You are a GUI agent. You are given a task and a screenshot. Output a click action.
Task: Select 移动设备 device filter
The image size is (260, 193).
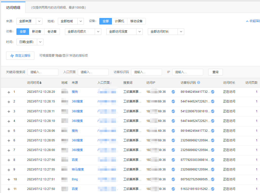pos(136,21)
